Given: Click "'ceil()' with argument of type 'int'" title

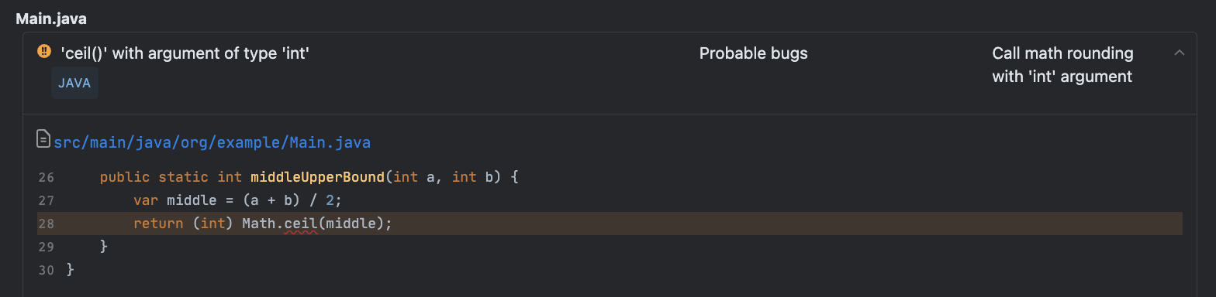Looking at the screenshot, I should pyautogui.click(x=185, y=53).
